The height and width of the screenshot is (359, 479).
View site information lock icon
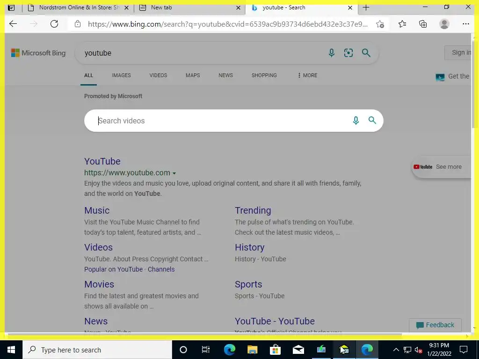click(x=78, y=24)
